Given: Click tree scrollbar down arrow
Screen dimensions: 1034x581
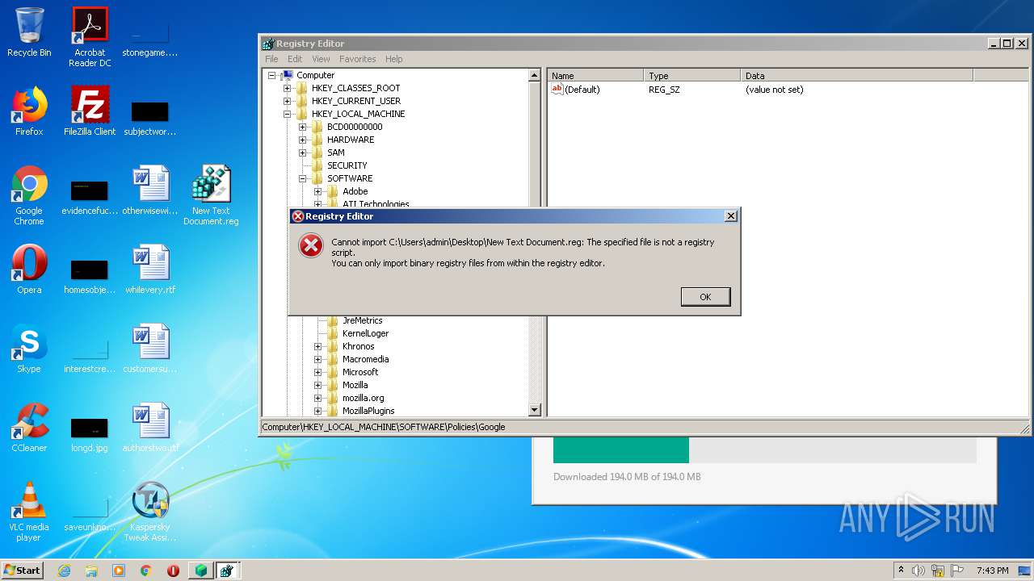Looking at the screenshot, I should [x=534, y=410].
